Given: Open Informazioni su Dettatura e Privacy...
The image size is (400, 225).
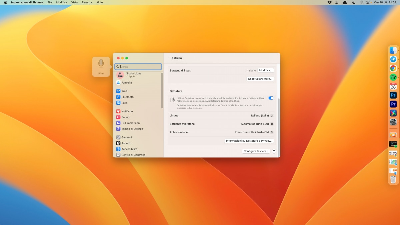Looking at the screenshot, I should coord(249,141).
